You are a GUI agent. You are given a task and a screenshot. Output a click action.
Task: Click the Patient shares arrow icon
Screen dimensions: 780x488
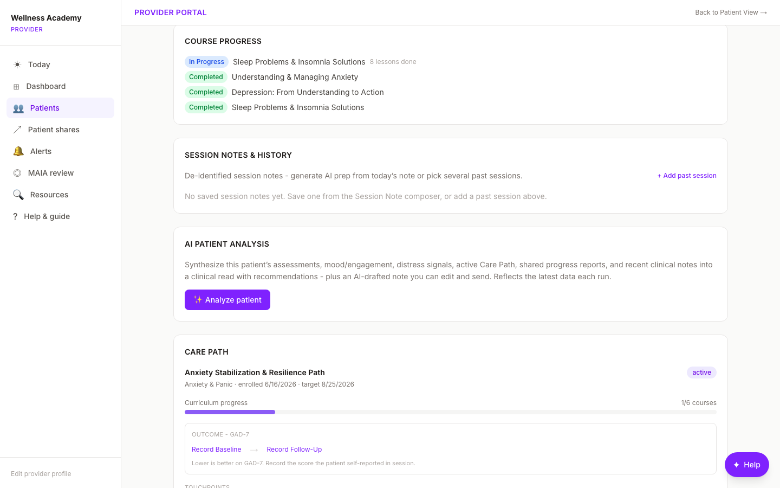click(x=17, y=130)
